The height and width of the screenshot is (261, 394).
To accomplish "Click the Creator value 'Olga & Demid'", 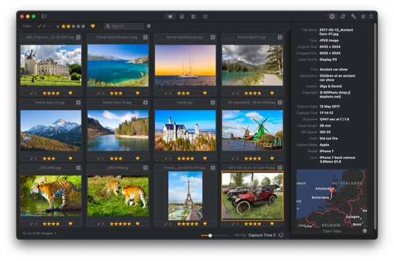I will pyautogui.click(x=330, y=86).
